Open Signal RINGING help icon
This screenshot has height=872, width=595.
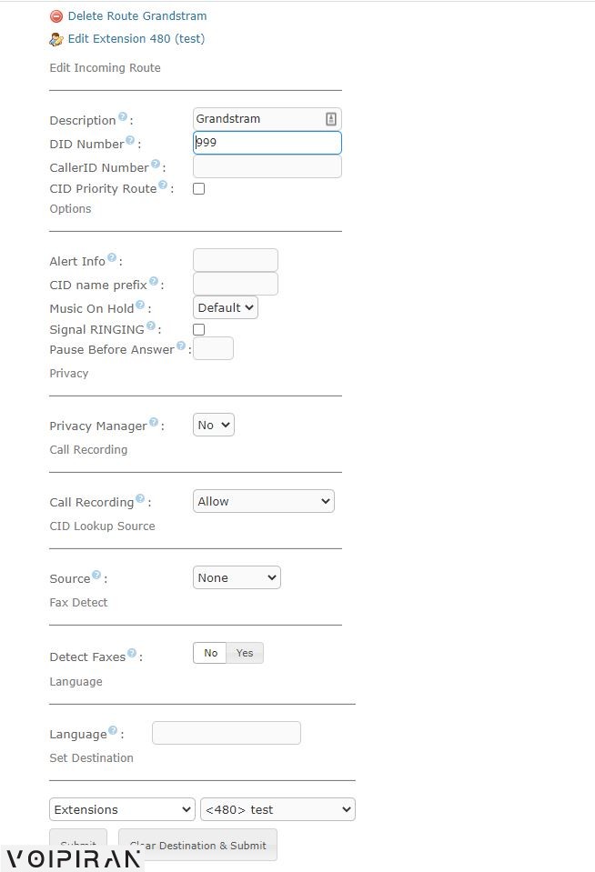151,326
